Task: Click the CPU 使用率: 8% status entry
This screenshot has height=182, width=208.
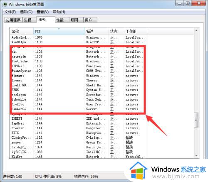Action: (x=48, y=177)
